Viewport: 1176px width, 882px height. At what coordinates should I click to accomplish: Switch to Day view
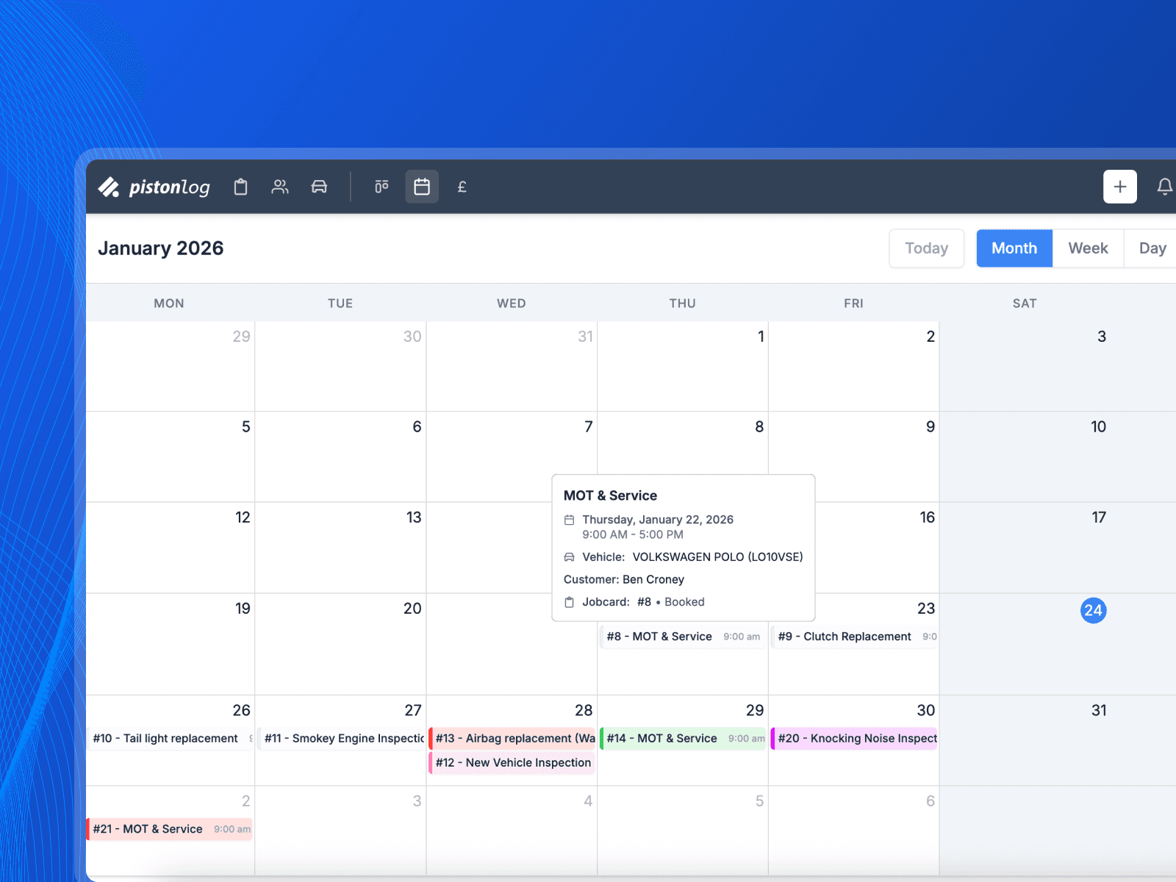[x=1151, y=248]
